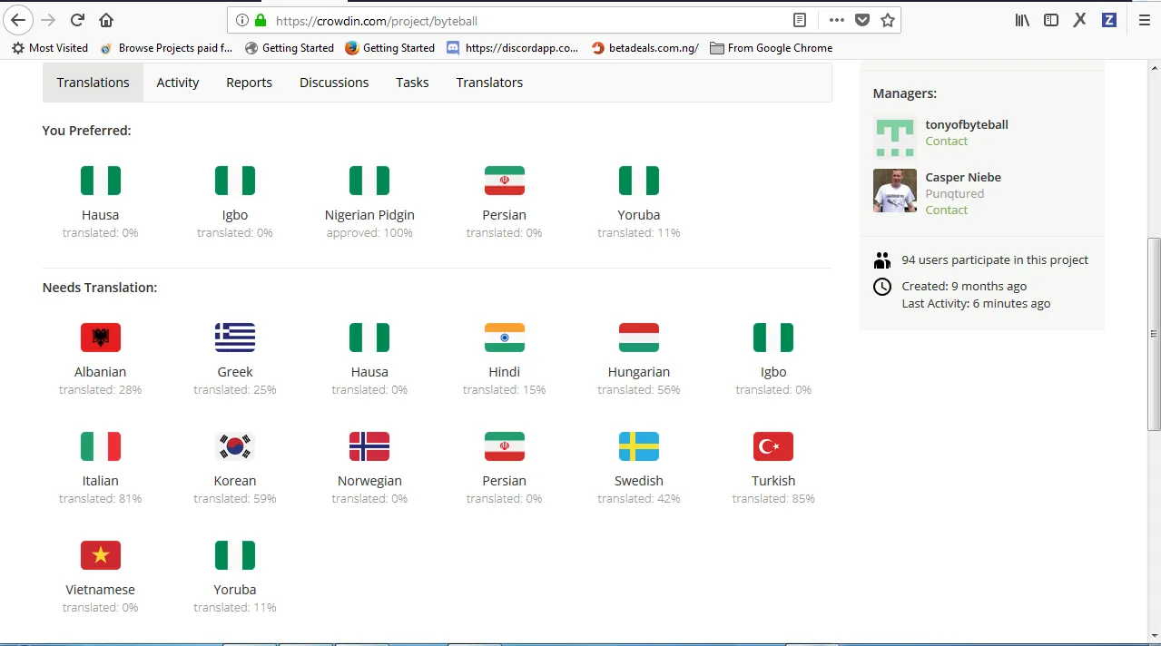Open the Firefox-icon Getting Started bookmark
Screen dimensions: 1161x646
(x=390, y=48)
